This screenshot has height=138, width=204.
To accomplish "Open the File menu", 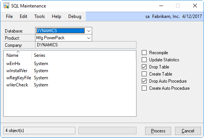I will tap(9, 16).
